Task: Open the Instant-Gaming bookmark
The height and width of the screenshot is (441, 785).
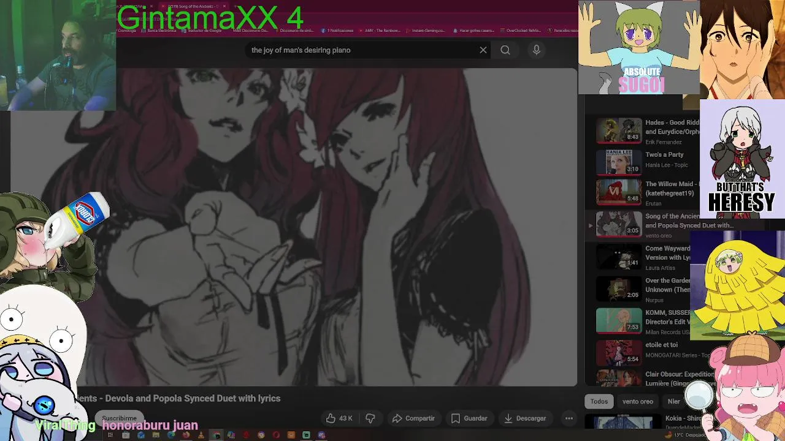Action: 426,31
